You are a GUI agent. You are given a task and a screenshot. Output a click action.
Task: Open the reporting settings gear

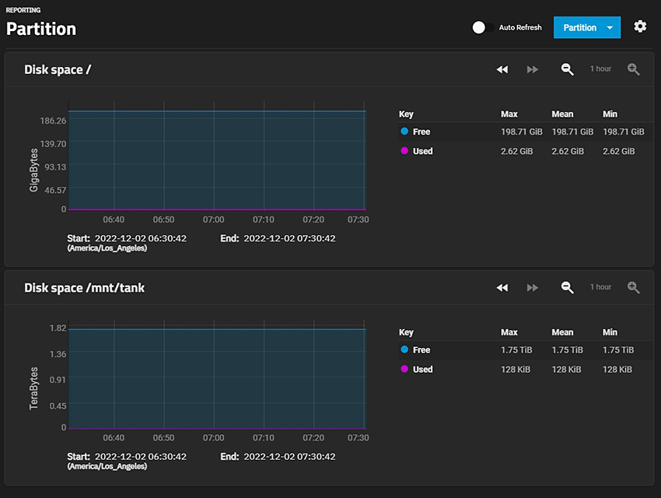640,26
